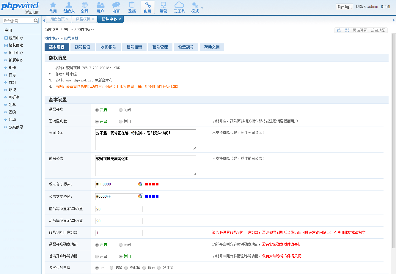Enable 是否开启称号功能 via 开启

pyautogui.click(x=97, y=256)
